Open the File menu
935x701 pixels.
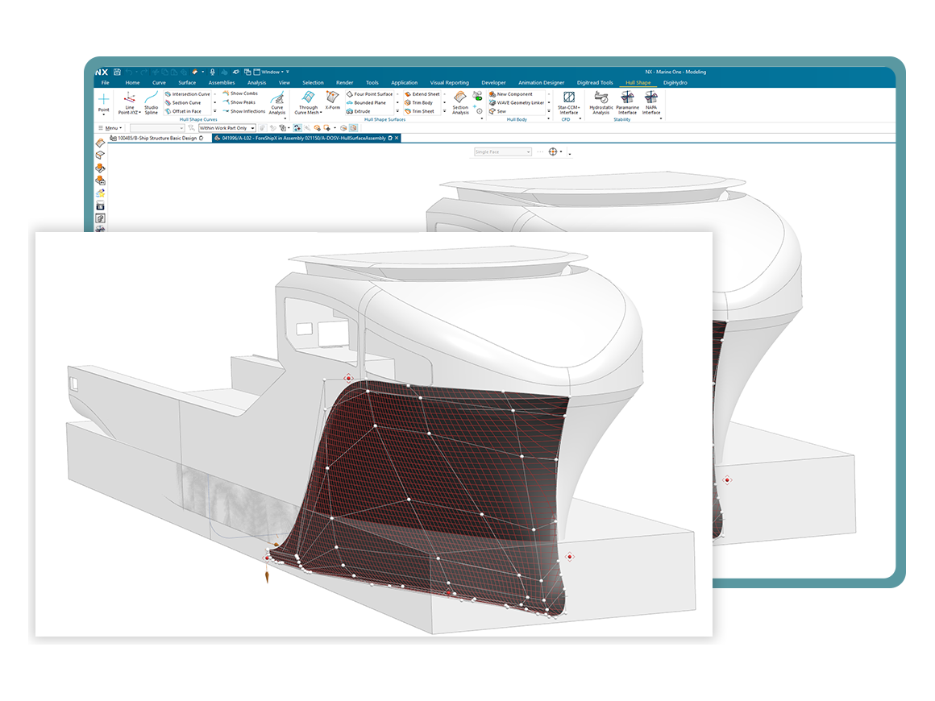[x=105, y=83]
